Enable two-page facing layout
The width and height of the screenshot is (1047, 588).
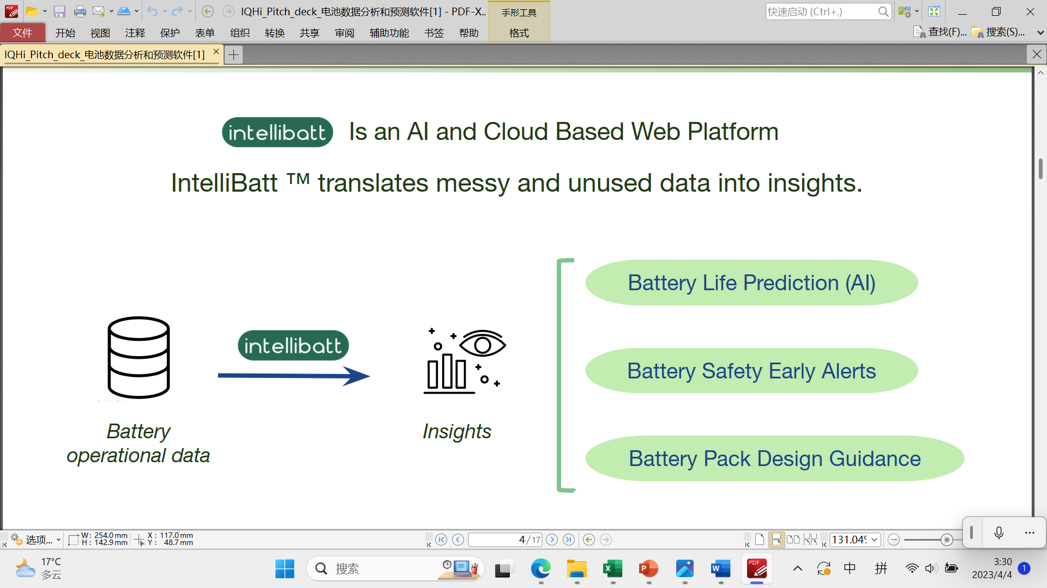793,540
